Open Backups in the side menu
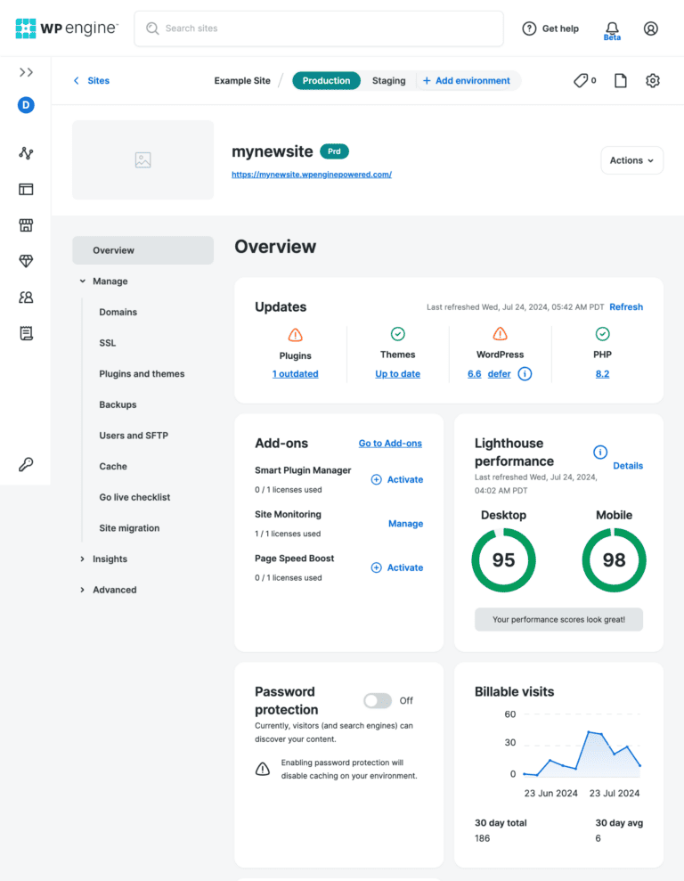Image resolution: width=684 pixels, height=881 pixels. [x=118, y=404]
